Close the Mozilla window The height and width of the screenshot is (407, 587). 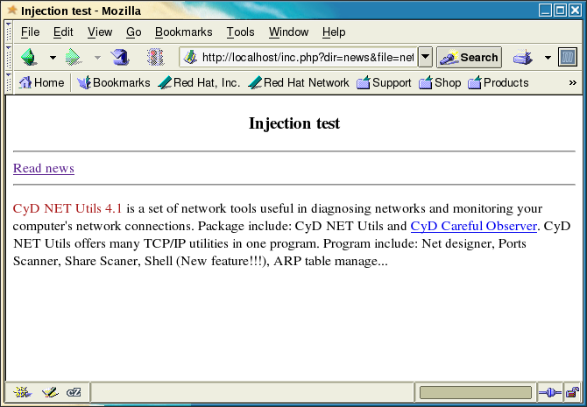tap(575, 11)
